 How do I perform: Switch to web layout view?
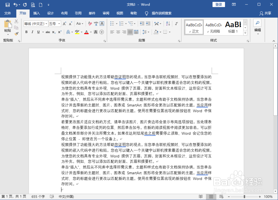click(x=221, y=196)
